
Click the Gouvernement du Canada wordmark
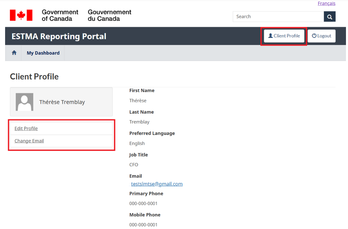(x=109, y=15)
